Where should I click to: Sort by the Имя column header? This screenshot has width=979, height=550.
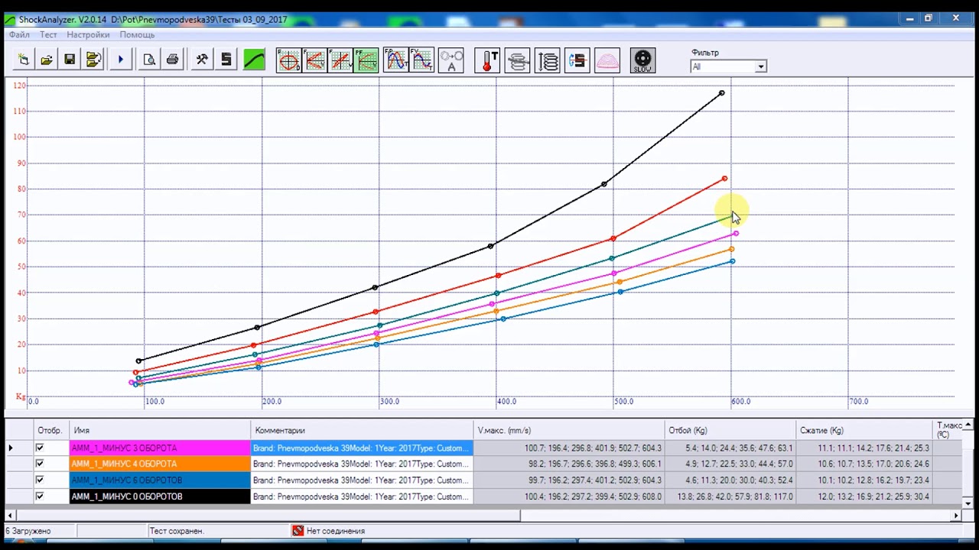(x=160, y=430)
